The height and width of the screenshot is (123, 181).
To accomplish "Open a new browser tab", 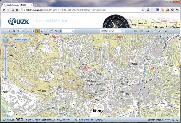I will pyautogui.click(x=36, y=5).
